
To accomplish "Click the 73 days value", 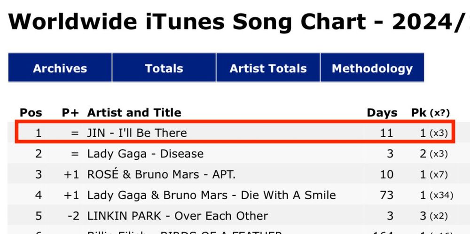I will [386, 195].
